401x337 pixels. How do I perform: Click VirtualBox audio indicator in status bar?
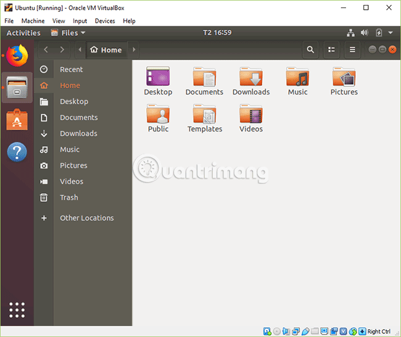(286, 331)
